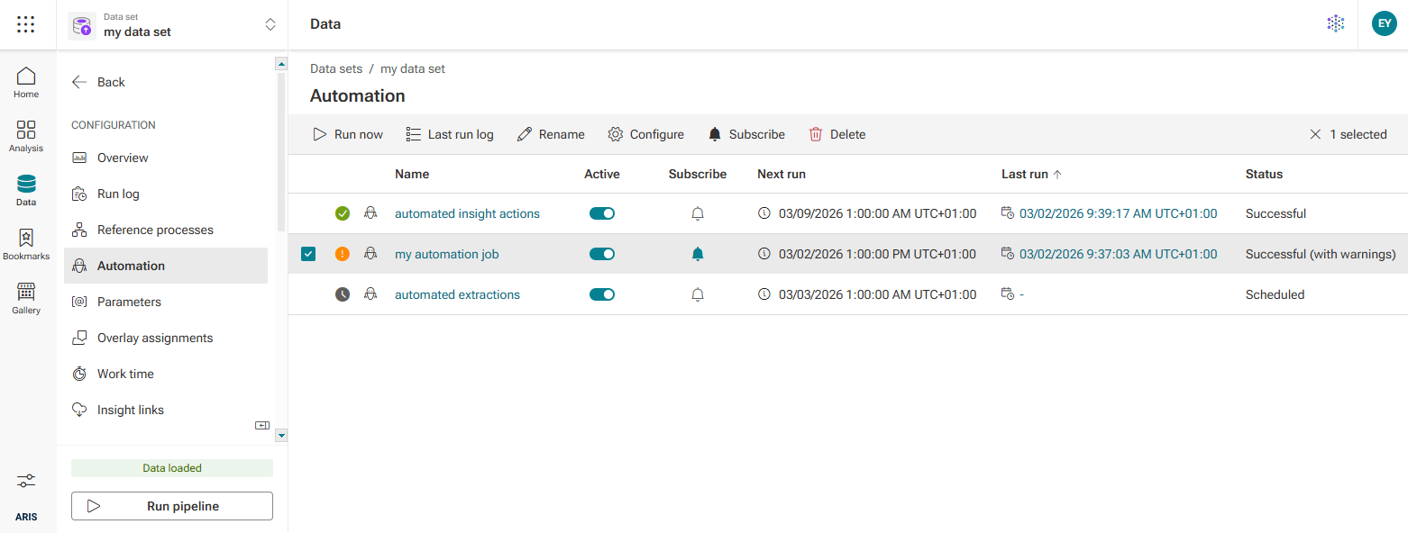Subscribe bell for automated insight actions

[x=698, y=213]
